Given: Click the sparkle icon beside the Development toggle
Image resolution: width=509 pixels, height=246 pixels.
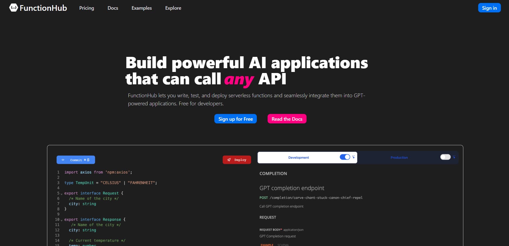Looking at the screenshot, I should point(354,157).
